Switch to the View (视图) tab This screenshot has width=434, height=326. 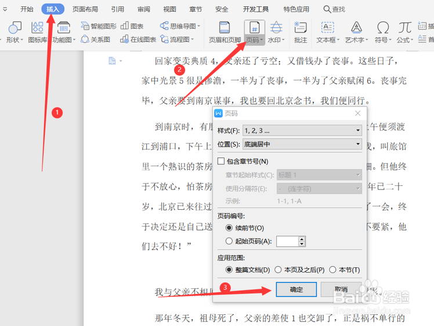point(169,9)
